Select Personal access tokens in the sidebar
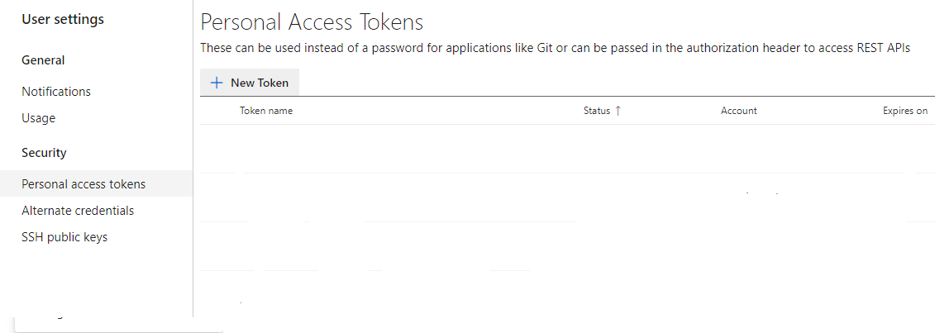 (83, 184)
